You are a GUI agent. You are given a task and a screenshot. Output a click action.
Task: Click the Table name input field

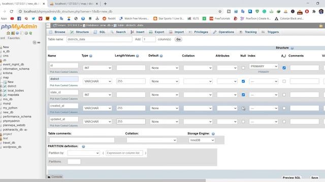pos(100,39)
